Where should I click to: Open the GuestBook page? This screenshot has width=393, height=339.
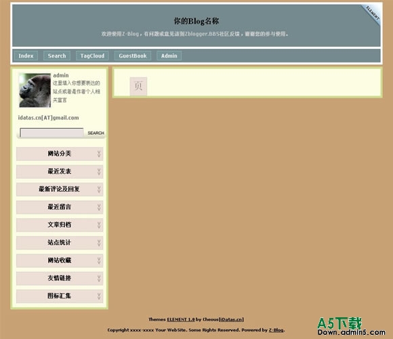coord(133,56)
